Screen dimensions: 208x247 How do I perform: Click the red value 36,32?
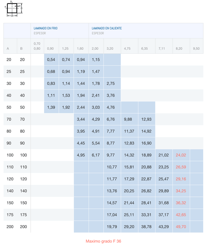pyautogui.click(x=181, y=203)
